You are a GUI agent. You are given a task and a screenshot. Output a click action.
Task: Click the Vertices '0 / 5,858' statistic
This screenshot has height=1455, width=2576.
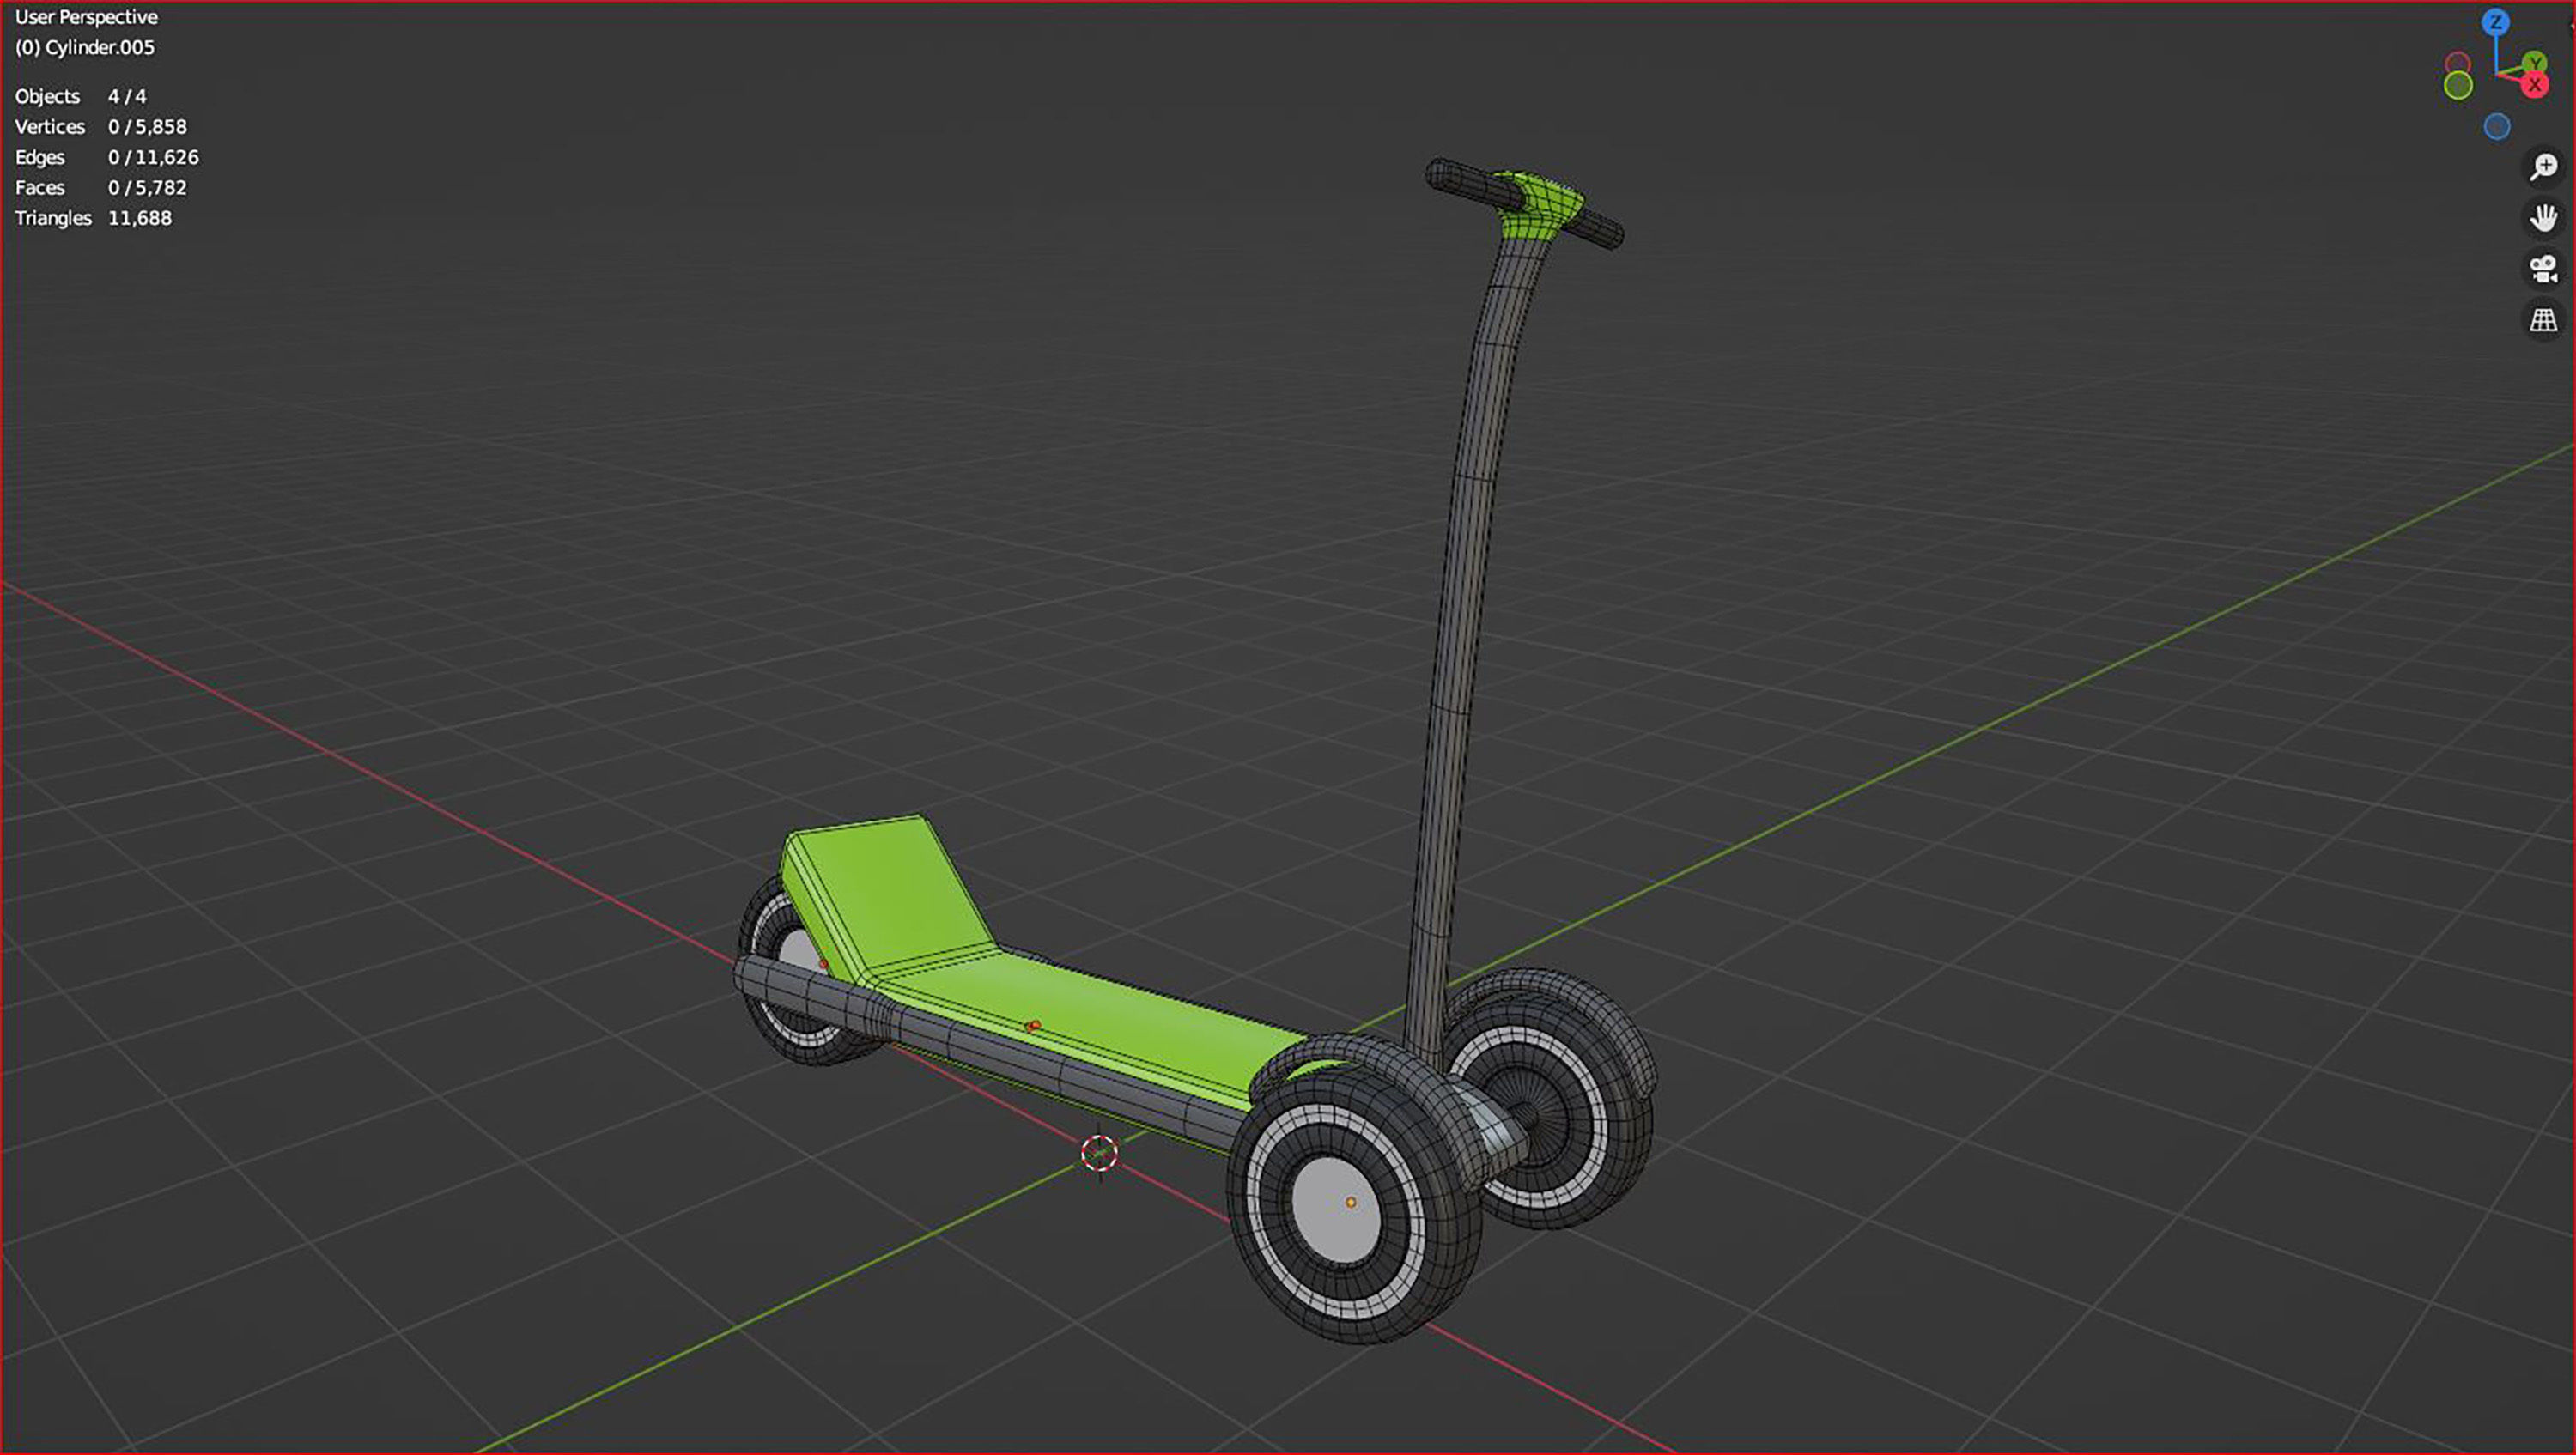(x=147, y=127)
